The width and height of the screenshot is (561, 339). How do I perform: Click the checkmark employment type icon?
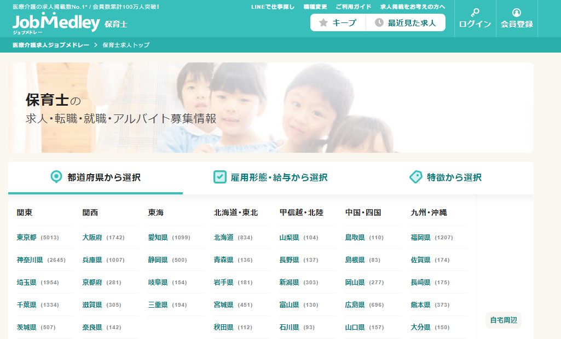tap(219, 177)
